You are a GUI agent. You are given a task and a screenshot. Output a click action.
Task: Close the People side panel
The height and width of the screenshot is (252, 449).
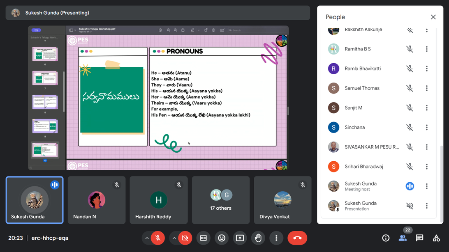coord(433,17)
